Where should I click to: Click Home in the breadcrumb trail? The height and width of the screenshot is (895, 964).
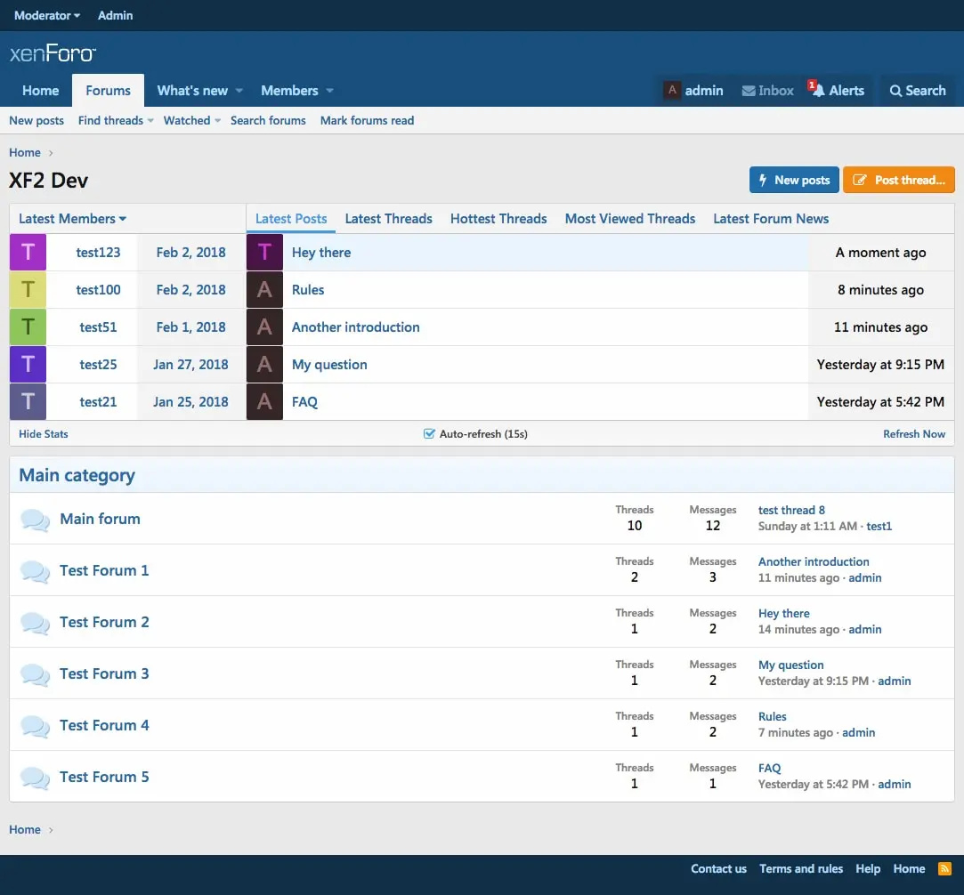pos(24,152)
